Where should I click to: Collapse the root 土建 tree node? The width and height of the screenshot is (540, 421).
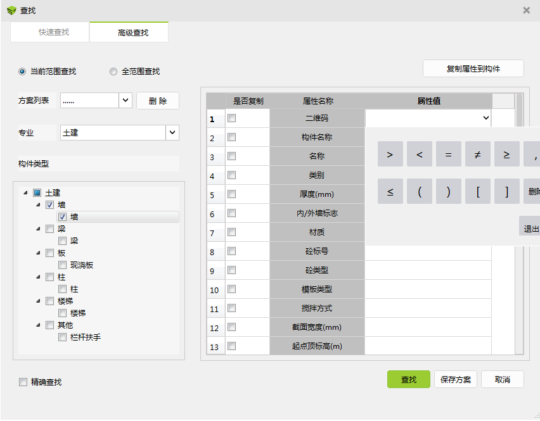tap(25, 192)
